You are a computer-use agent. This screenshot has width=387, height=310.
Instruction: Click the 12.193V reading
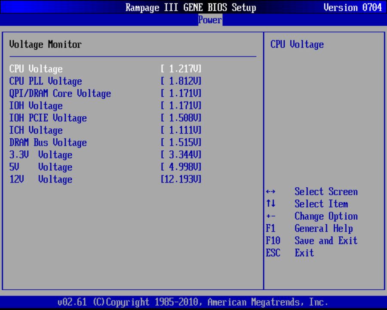pos(181,179)
